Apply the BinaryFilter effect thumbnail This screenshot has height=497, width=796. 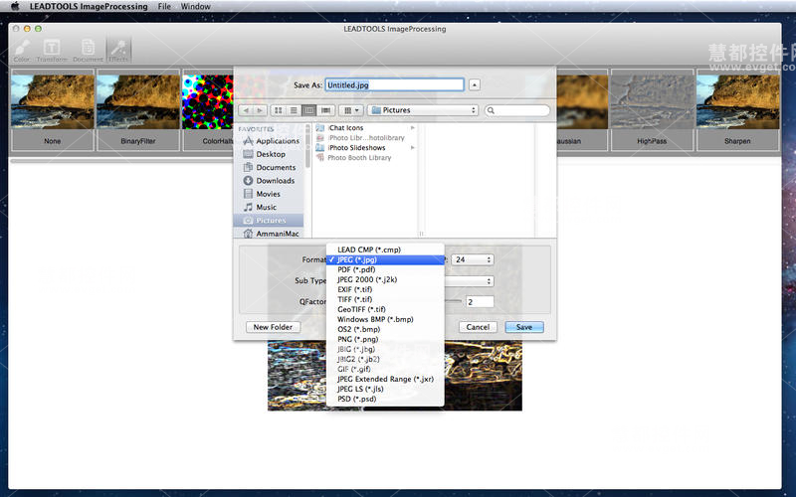[x=138, y=110]
